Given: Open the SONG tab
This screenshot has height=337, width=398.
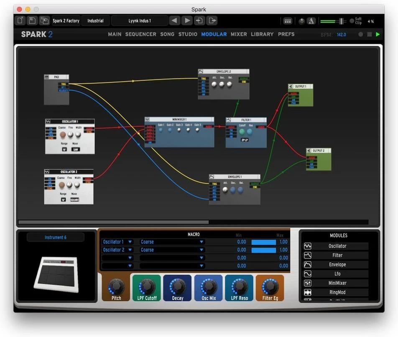Looking at the screenshot, I should point(167,34).
